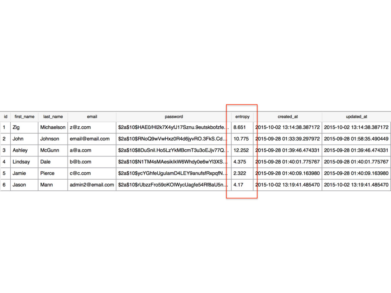Select password hash starting $2a$10$HAE0
This screenshot has width=391, height=293.
(174, 127)
